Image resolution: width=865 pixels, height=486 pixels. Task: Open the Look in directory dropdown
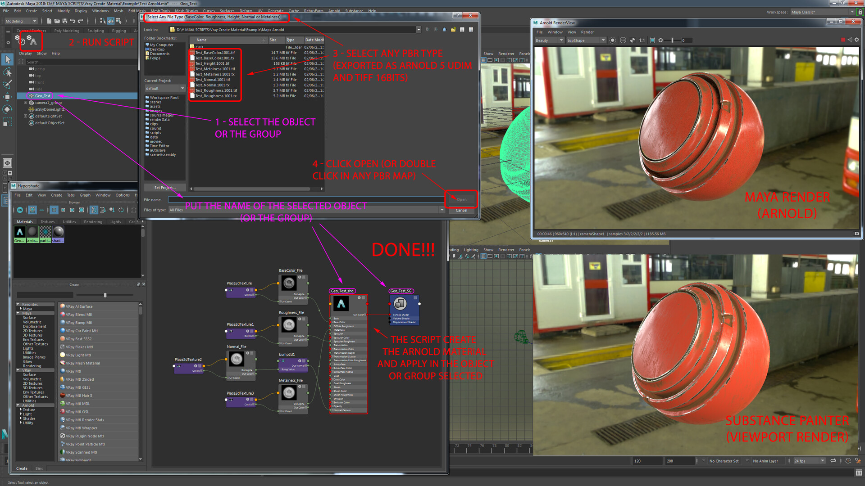(419, 29)
